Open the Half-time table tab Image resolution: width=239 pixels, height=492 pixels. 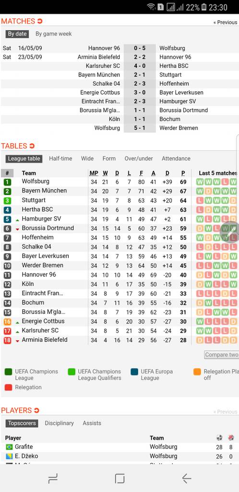[60, 159]
